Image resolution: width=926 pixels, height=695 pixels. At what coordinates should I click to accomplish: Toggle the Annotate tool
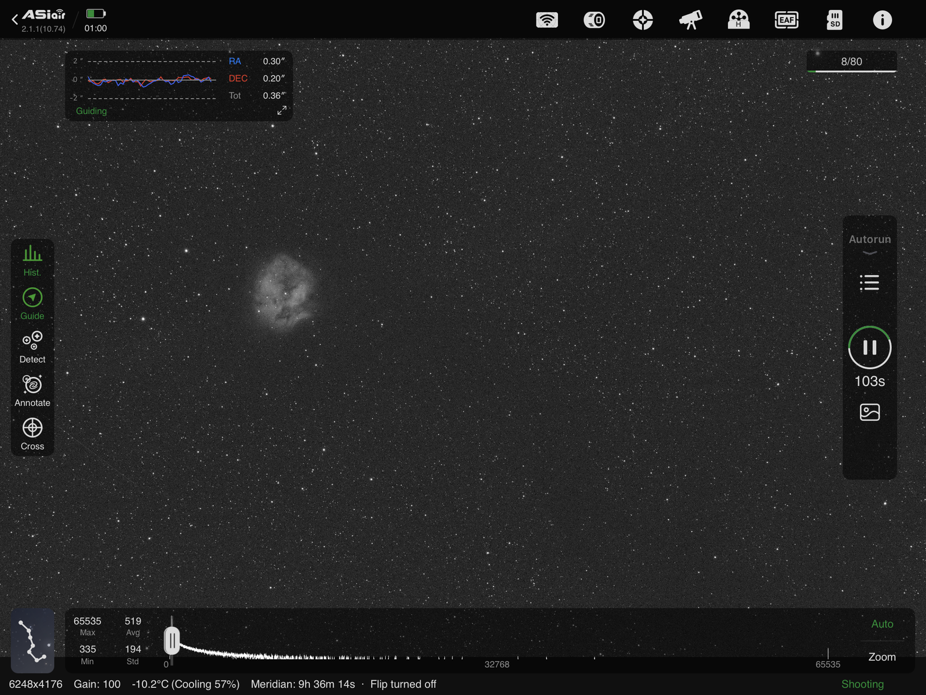(x=32, y=391)
